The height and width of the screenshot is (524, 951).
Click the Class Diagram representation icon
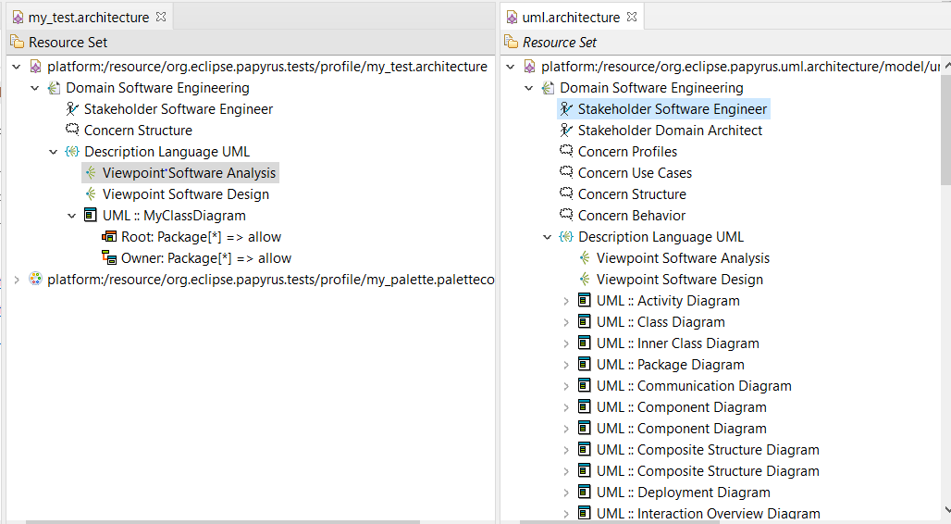(584, 321)
